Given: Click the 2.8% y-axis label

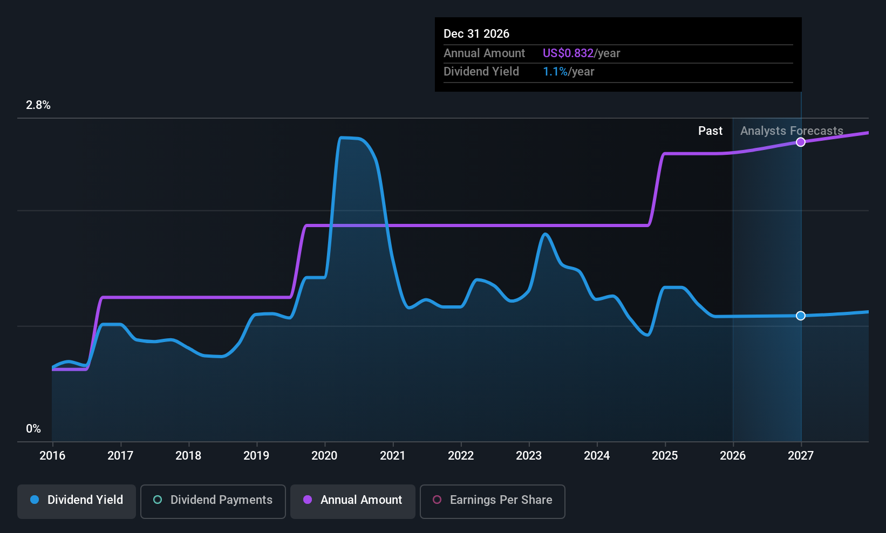Looking at the screenshot, I should coord(38,105).
